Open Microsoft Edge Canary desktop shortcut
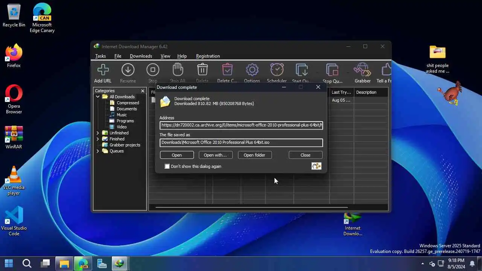482x271 pixels. 42,18
